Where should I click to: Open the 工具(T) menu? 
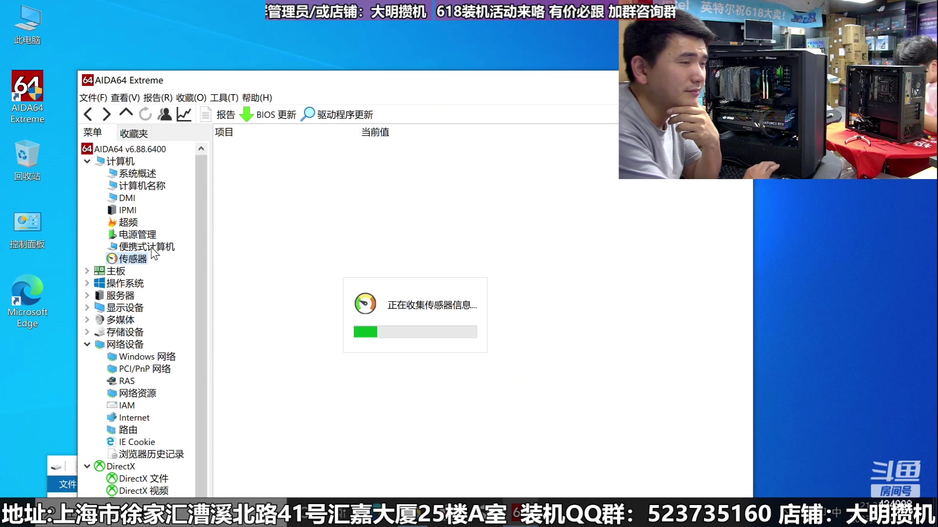(224, 98)
